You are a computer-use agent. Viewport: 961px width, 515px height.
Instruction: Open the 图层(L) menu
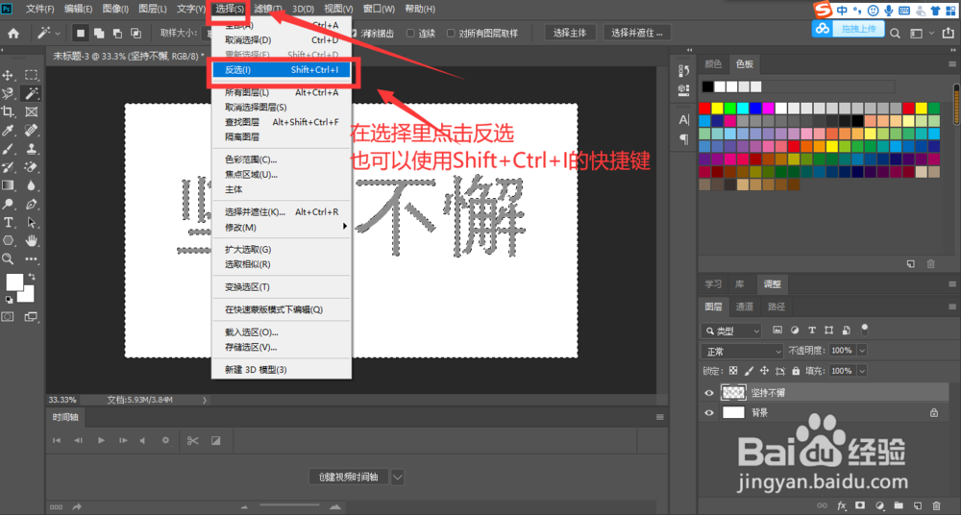[153, 9]
